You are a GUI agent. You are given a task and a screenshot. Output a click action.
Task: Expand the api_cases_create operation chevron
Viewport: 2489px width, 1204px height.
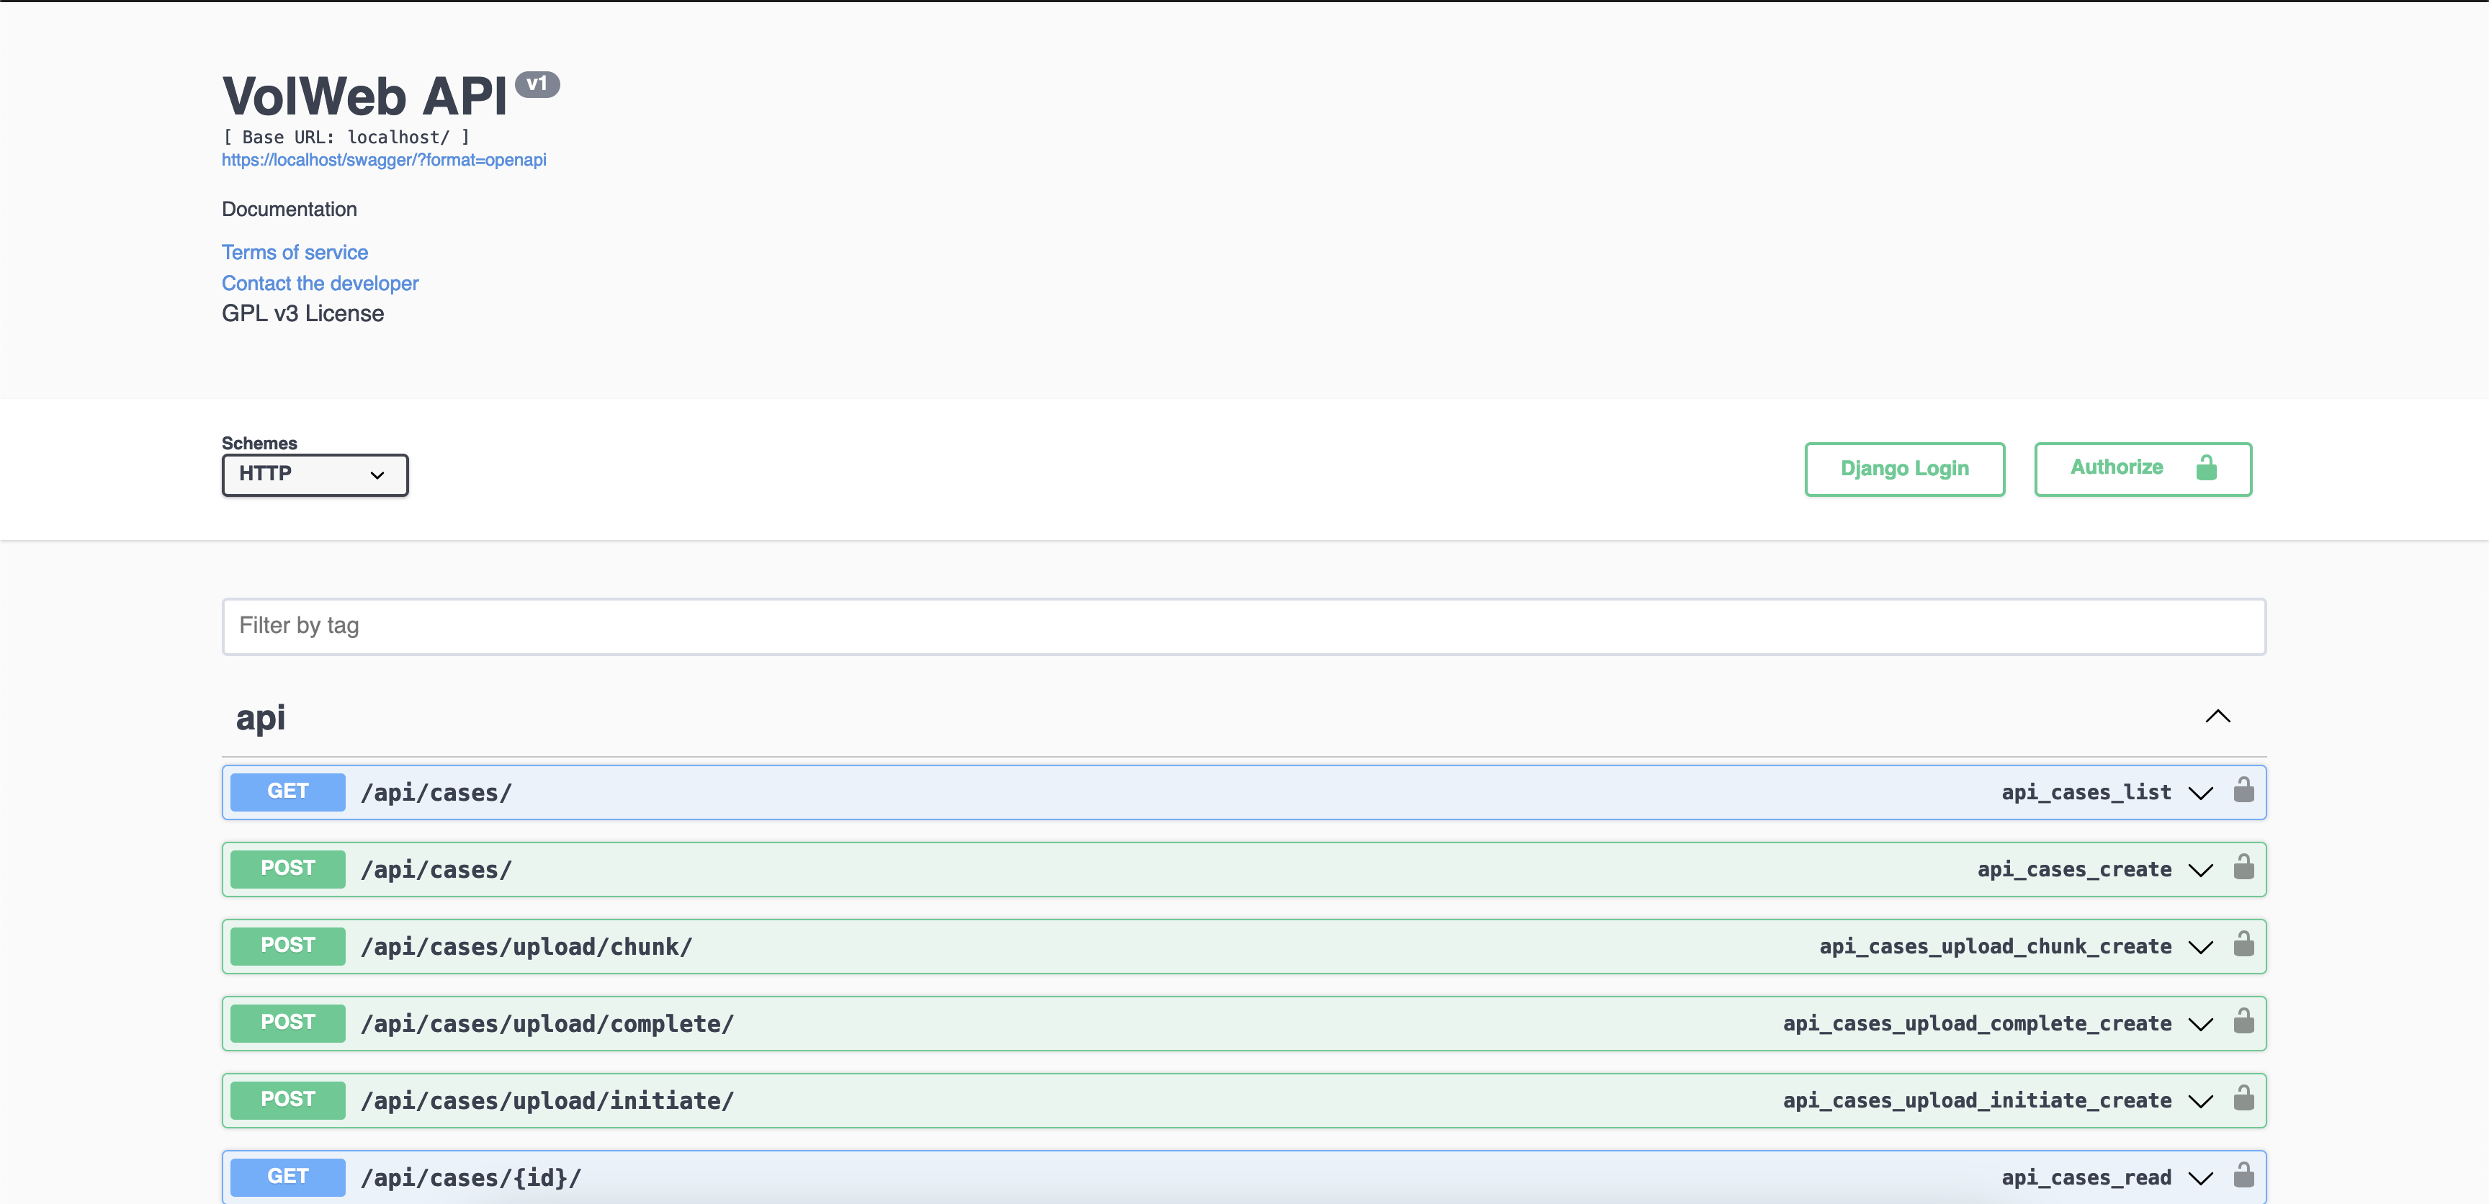click(2200, 871)
